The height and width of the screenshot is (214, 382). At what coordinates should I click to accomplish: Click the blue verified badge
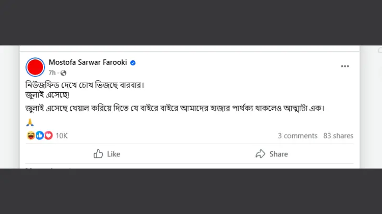pyautogui.click(x=133, y=63)
